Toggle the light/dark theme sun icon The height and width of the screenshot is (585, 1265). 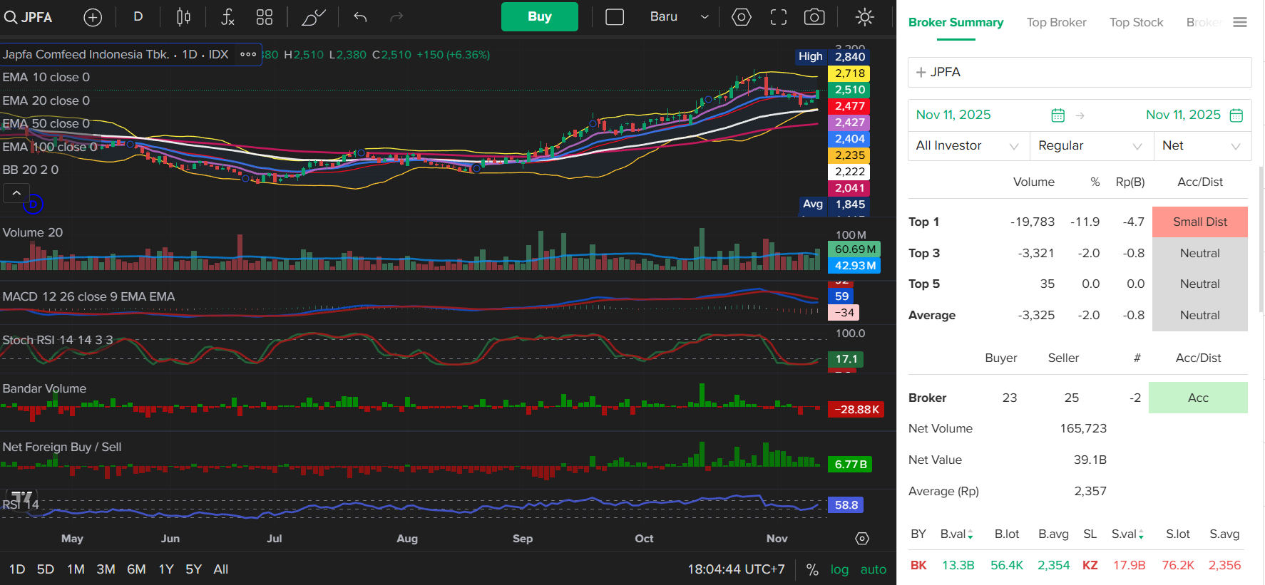pos(864,17)
